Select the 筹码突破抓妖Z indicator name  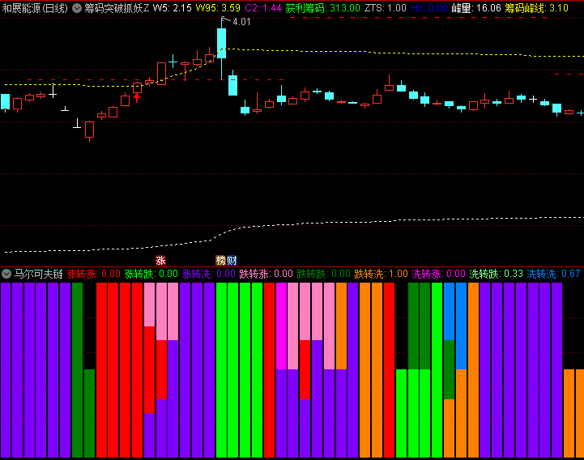pyautogui.click(x=117, y=8)
